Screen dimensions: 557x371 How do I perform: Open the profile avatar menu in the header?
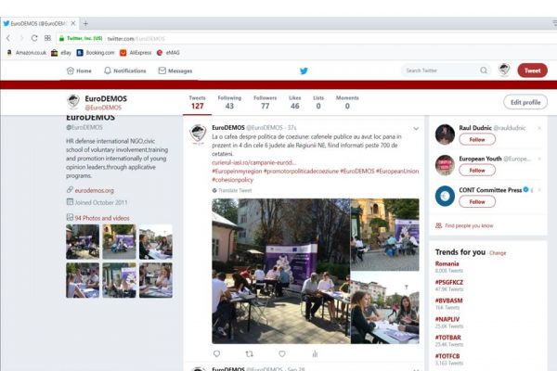(x=504, y=70)
